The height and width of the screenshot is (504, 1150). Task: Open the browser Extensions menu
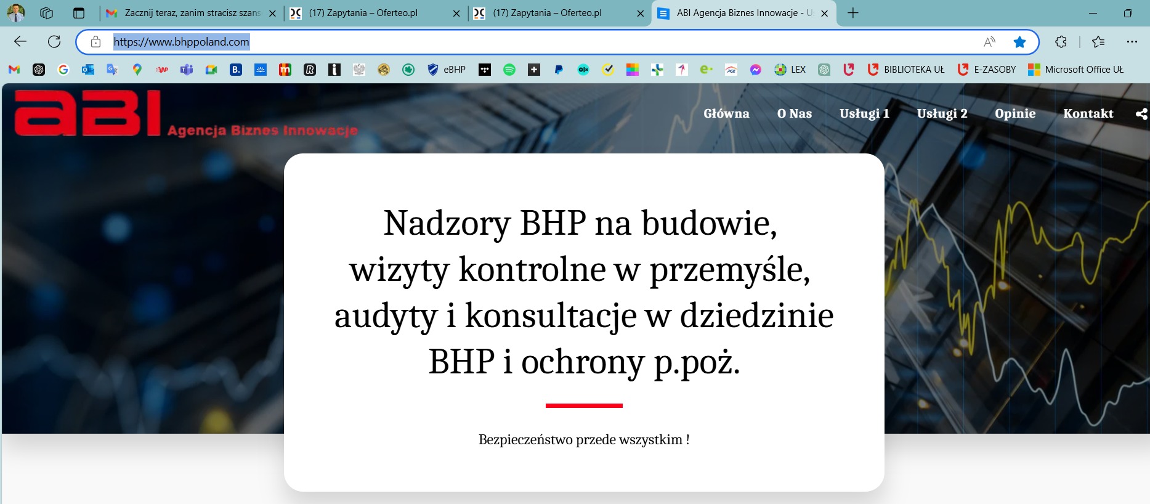click(x=1061, y=42)
